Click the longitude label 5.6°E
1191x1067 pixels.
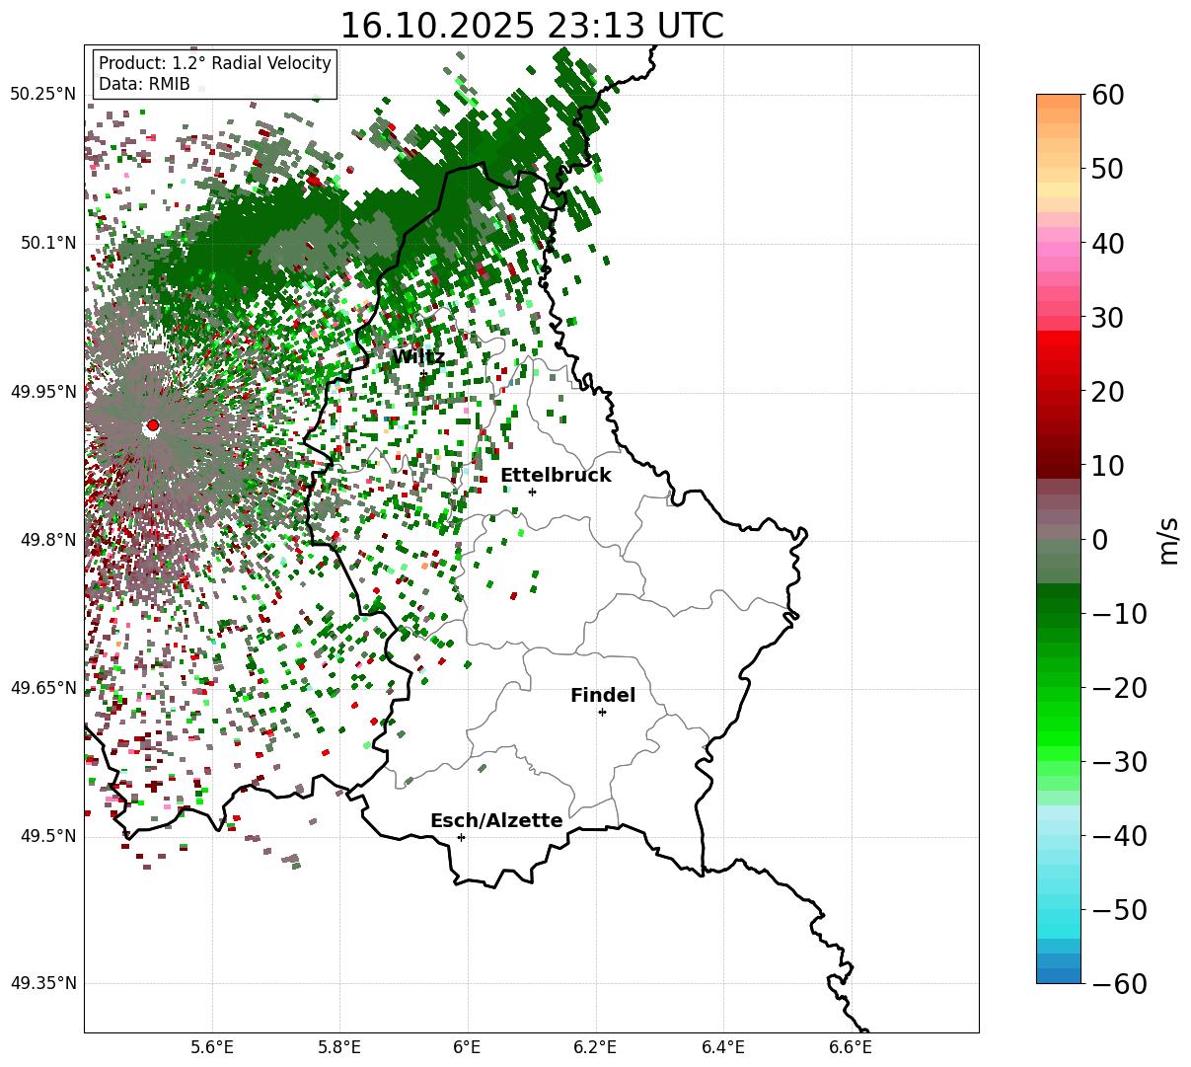[x=212, y=1048]
